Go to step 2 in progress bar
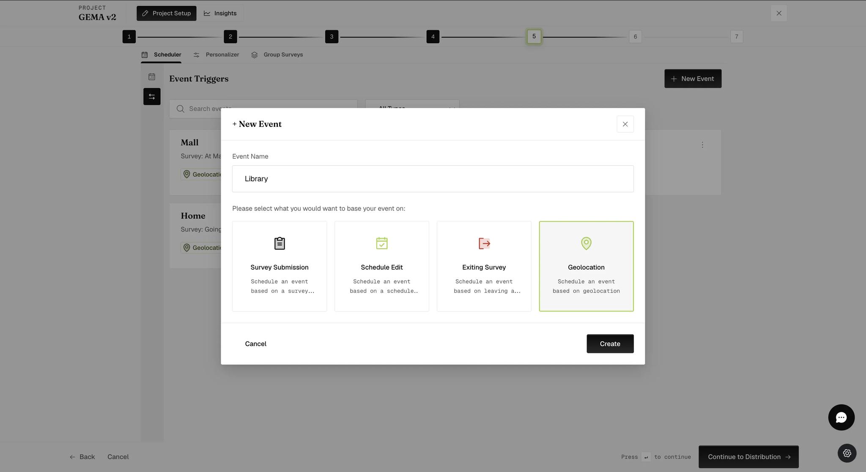The image size is (866, 472). click(x=230, y=37)
